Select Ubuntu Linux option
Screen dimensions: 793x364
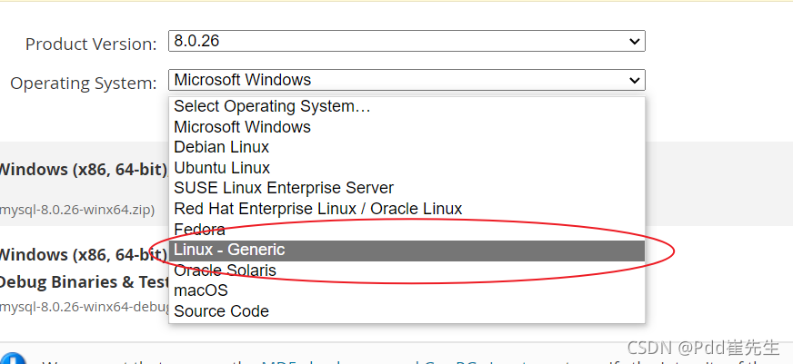(407, 168)
